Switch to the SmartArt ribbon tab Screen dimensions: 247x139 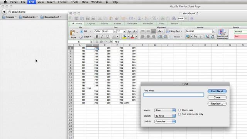point(132,24)
